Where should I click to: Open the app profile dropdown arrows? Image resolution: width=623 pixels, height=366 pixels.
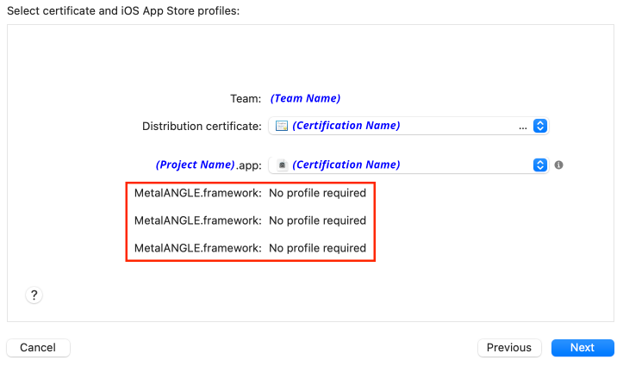540,164
